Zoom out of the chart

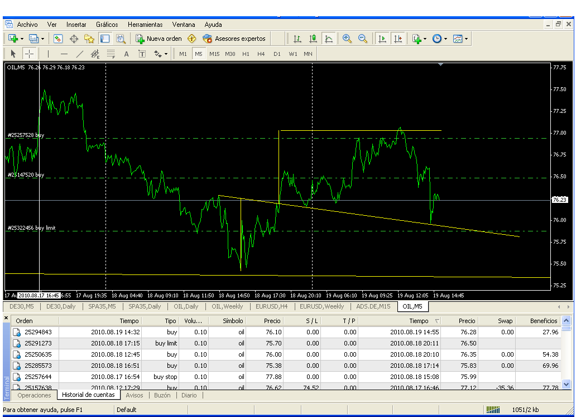[363, 39]
